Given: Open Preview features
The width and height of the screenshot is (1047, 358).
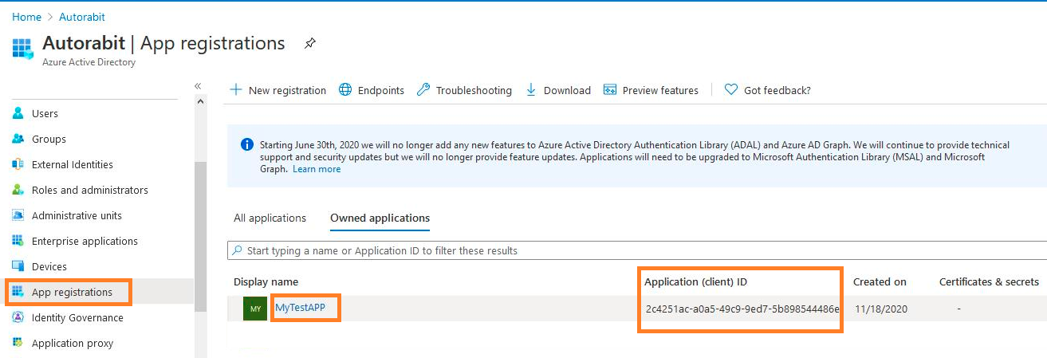Looking at the screenshot, I should (660, 90).
